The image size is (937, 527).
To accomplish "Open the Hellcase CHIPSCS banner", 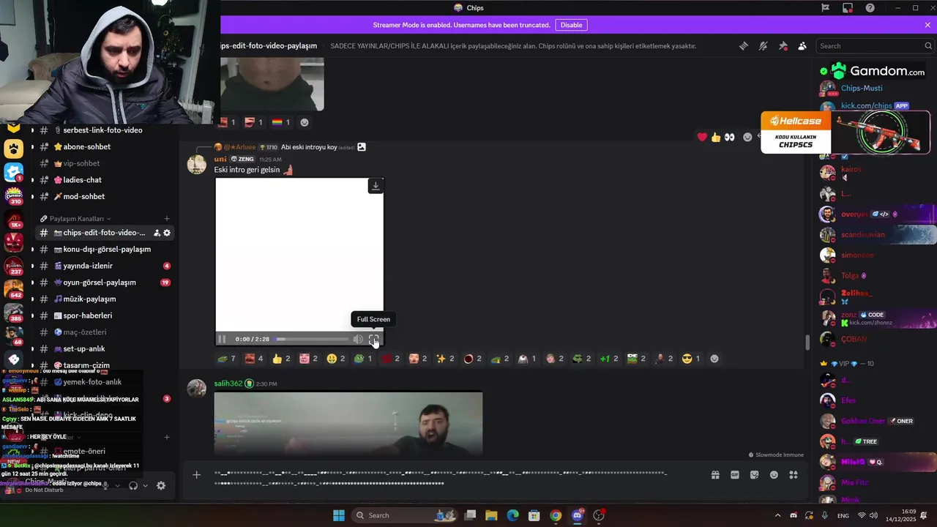I will tap(845, 132).
